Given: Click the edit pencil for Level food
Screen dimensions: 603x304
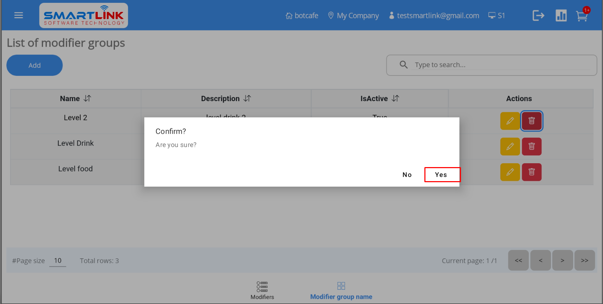Looking at the screenshot, I should [x=510, y=172].
